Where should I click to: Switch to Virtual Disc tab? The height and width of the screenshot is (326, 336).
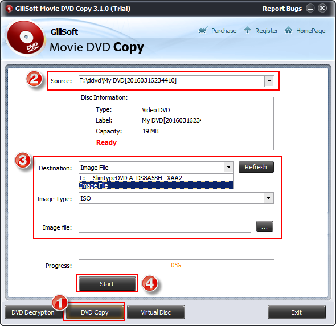(x=156, y=312)
